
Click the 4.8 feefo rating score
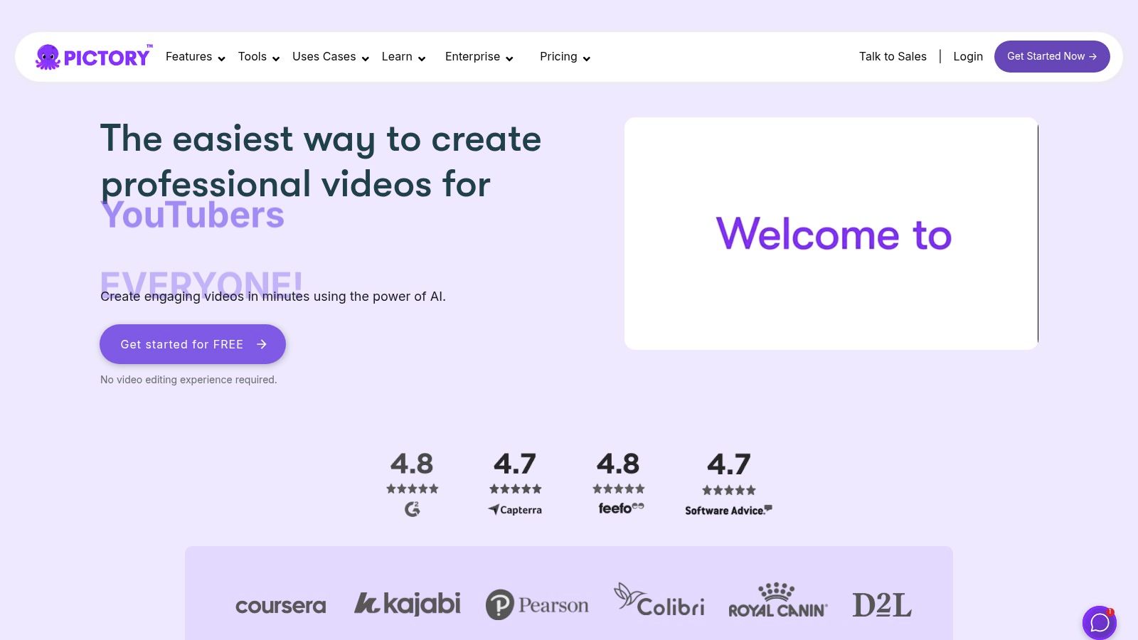618,464
